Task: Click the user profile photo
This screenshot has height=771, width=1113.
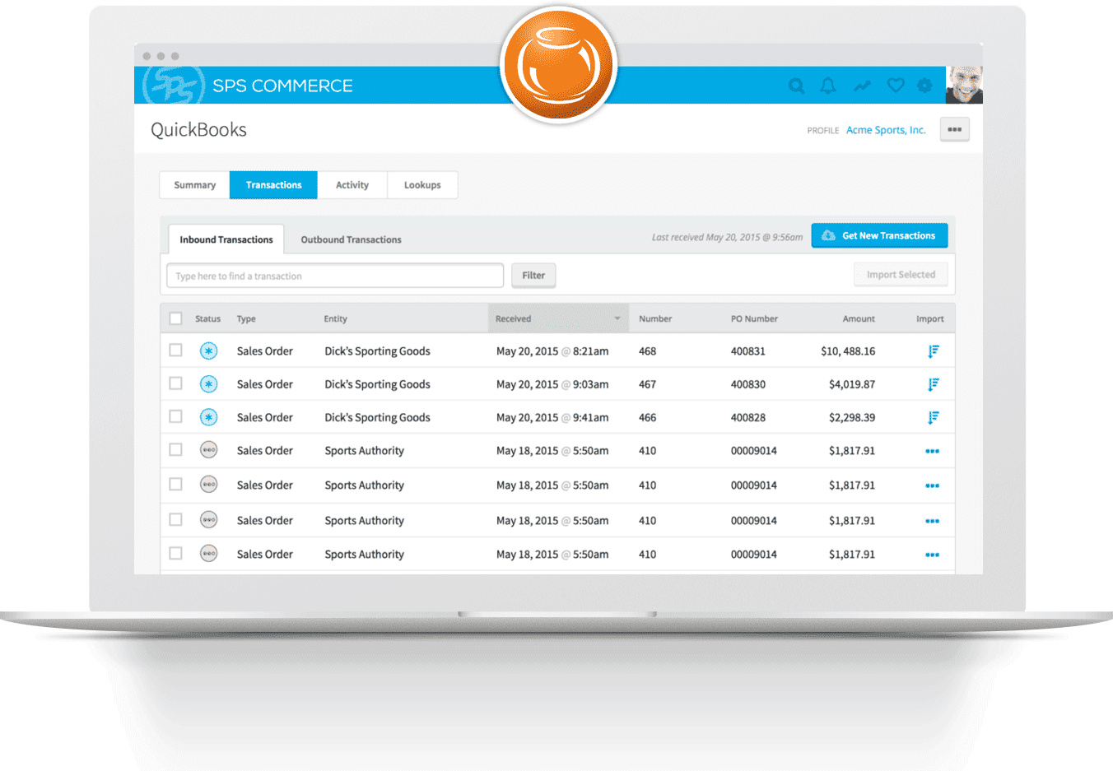Action: click(x=964, y=85)
